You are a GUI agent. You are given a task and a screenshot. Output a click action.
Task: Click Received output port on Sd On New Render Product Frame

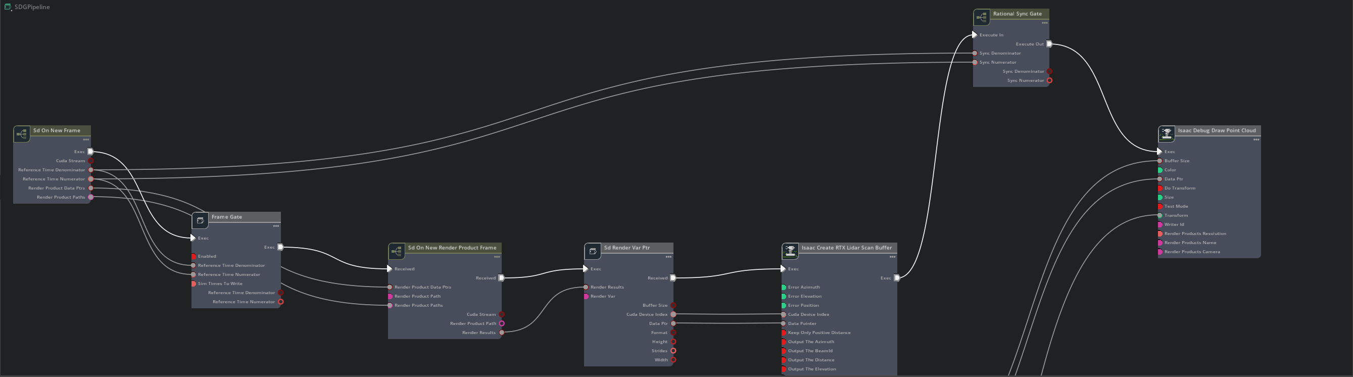click(x=502, y=278)
